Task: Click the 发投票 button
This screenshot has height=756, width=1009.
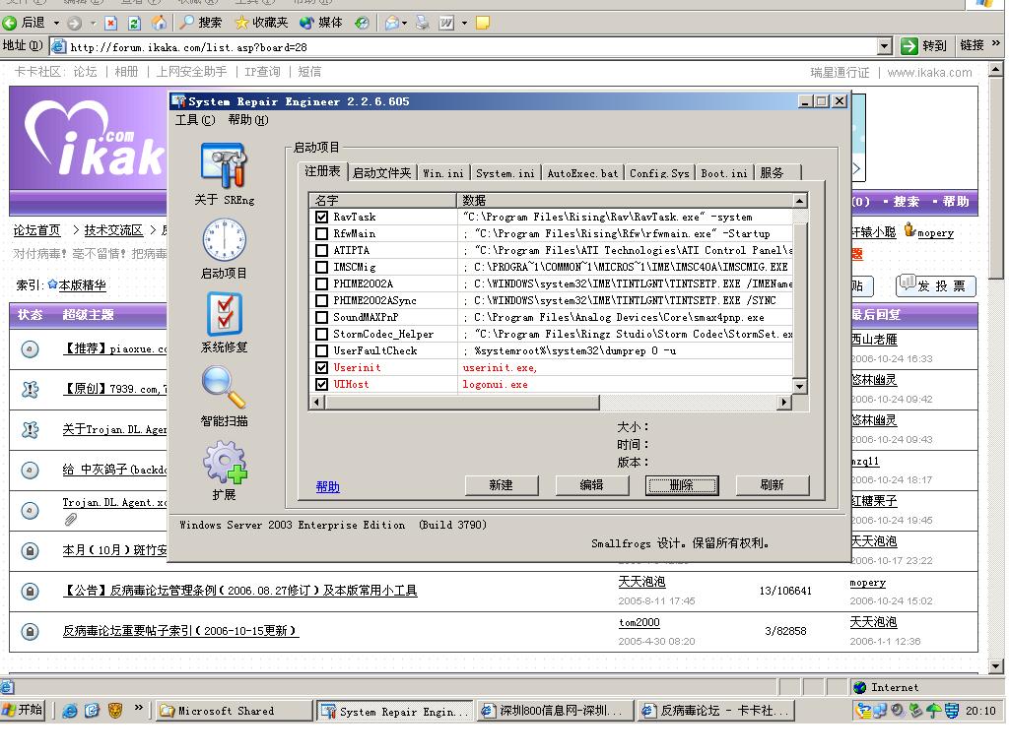Action: click(936, 285)
